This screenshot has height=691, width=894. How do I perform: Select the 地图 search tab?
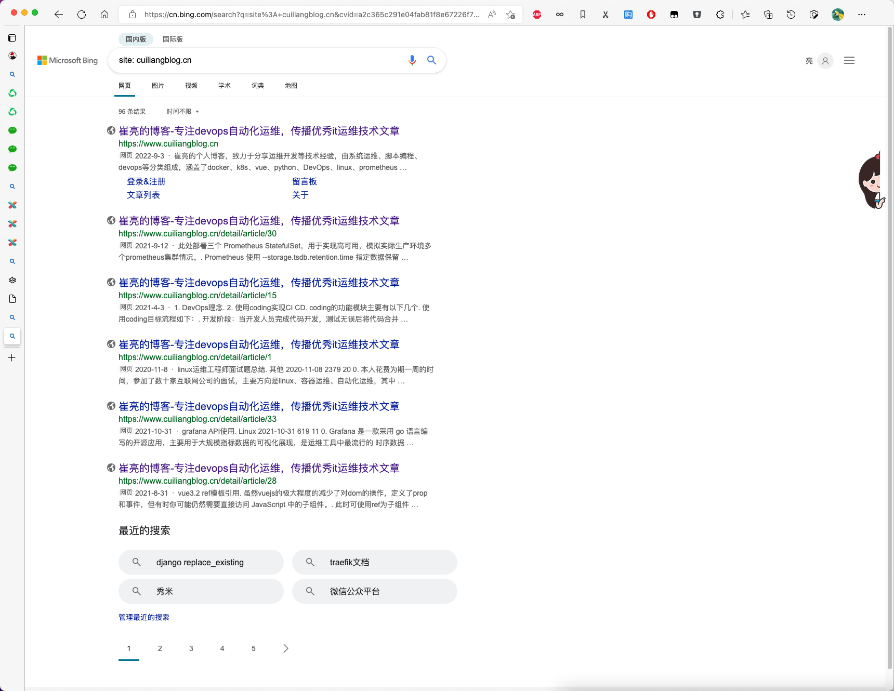pos(291,86)
